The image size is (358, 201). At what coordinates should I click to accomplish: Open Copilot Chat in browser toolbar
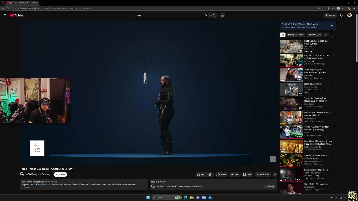[351, 8]
